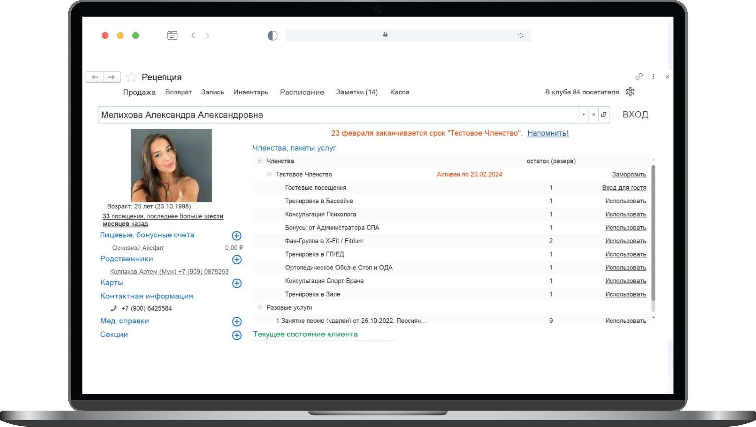The width and height of the screenshot is (756, 427).
Task: Copy the link using the chain icon
Action: [x=639, y=77]
